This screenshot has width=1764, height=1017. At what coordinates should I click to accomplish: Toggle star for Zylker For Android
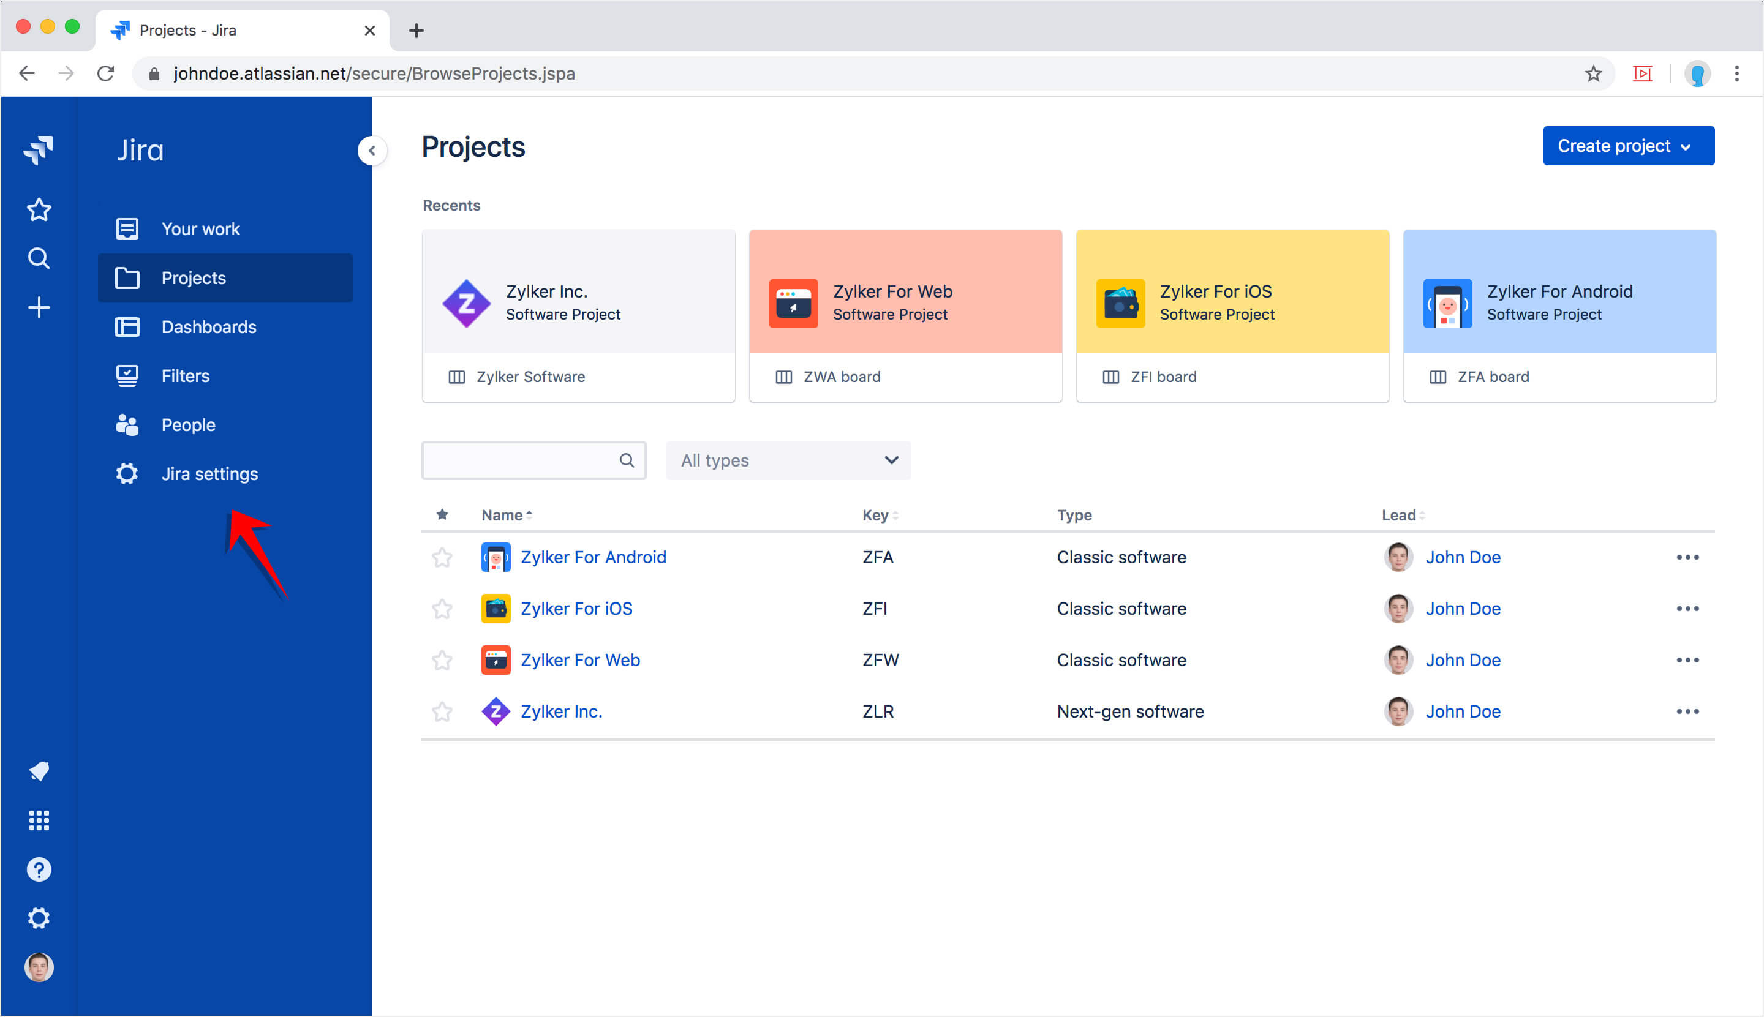coord(442,557)
